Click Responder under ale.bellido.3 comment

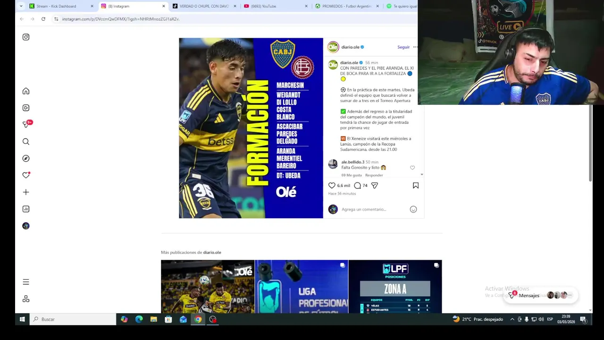point(374,175)
